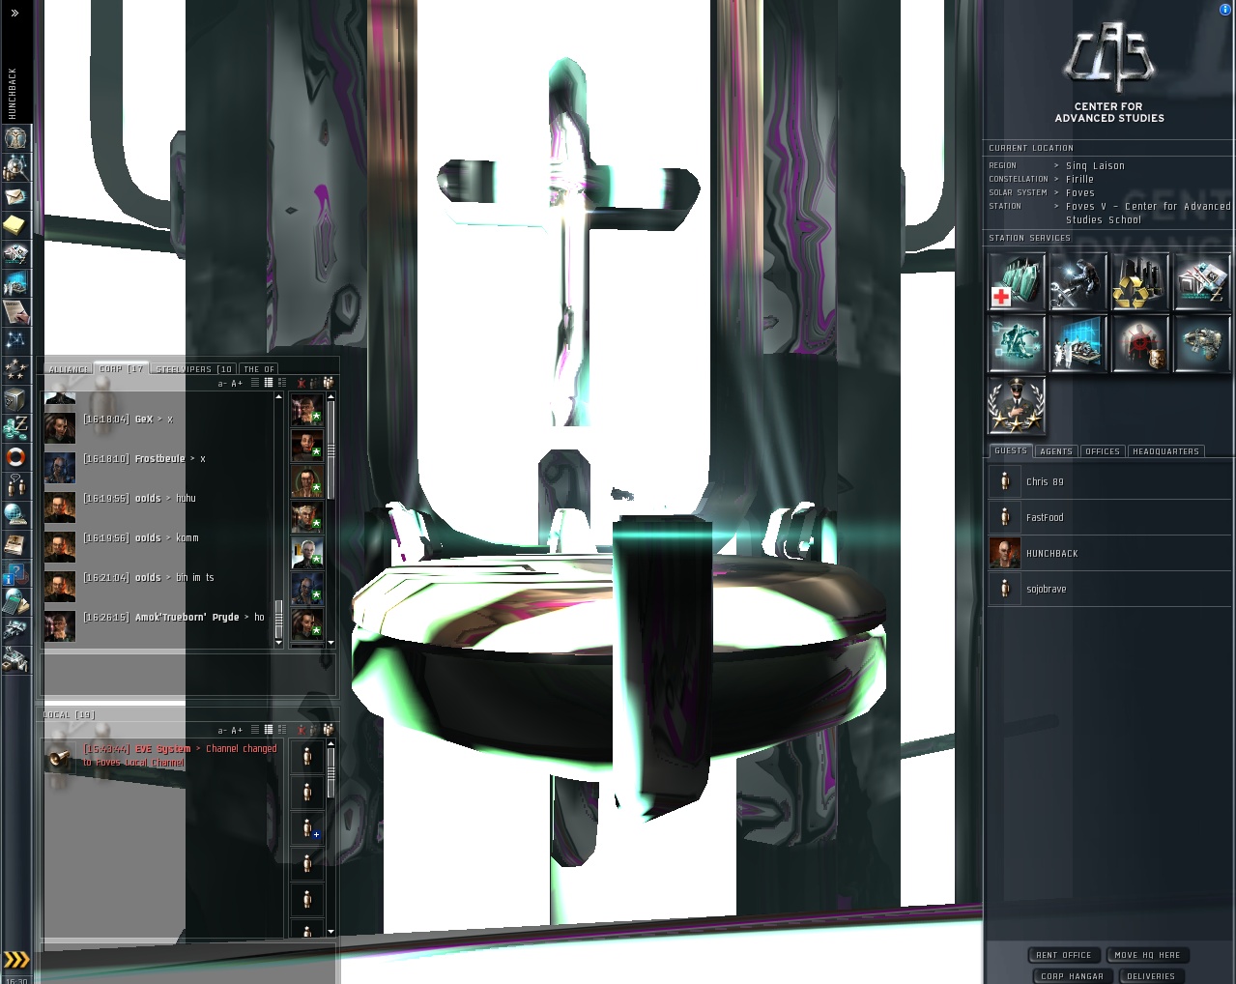Open the Science & Industry lab service
The width and height of the screenshot is (1236, 984).
[1078, 343]
